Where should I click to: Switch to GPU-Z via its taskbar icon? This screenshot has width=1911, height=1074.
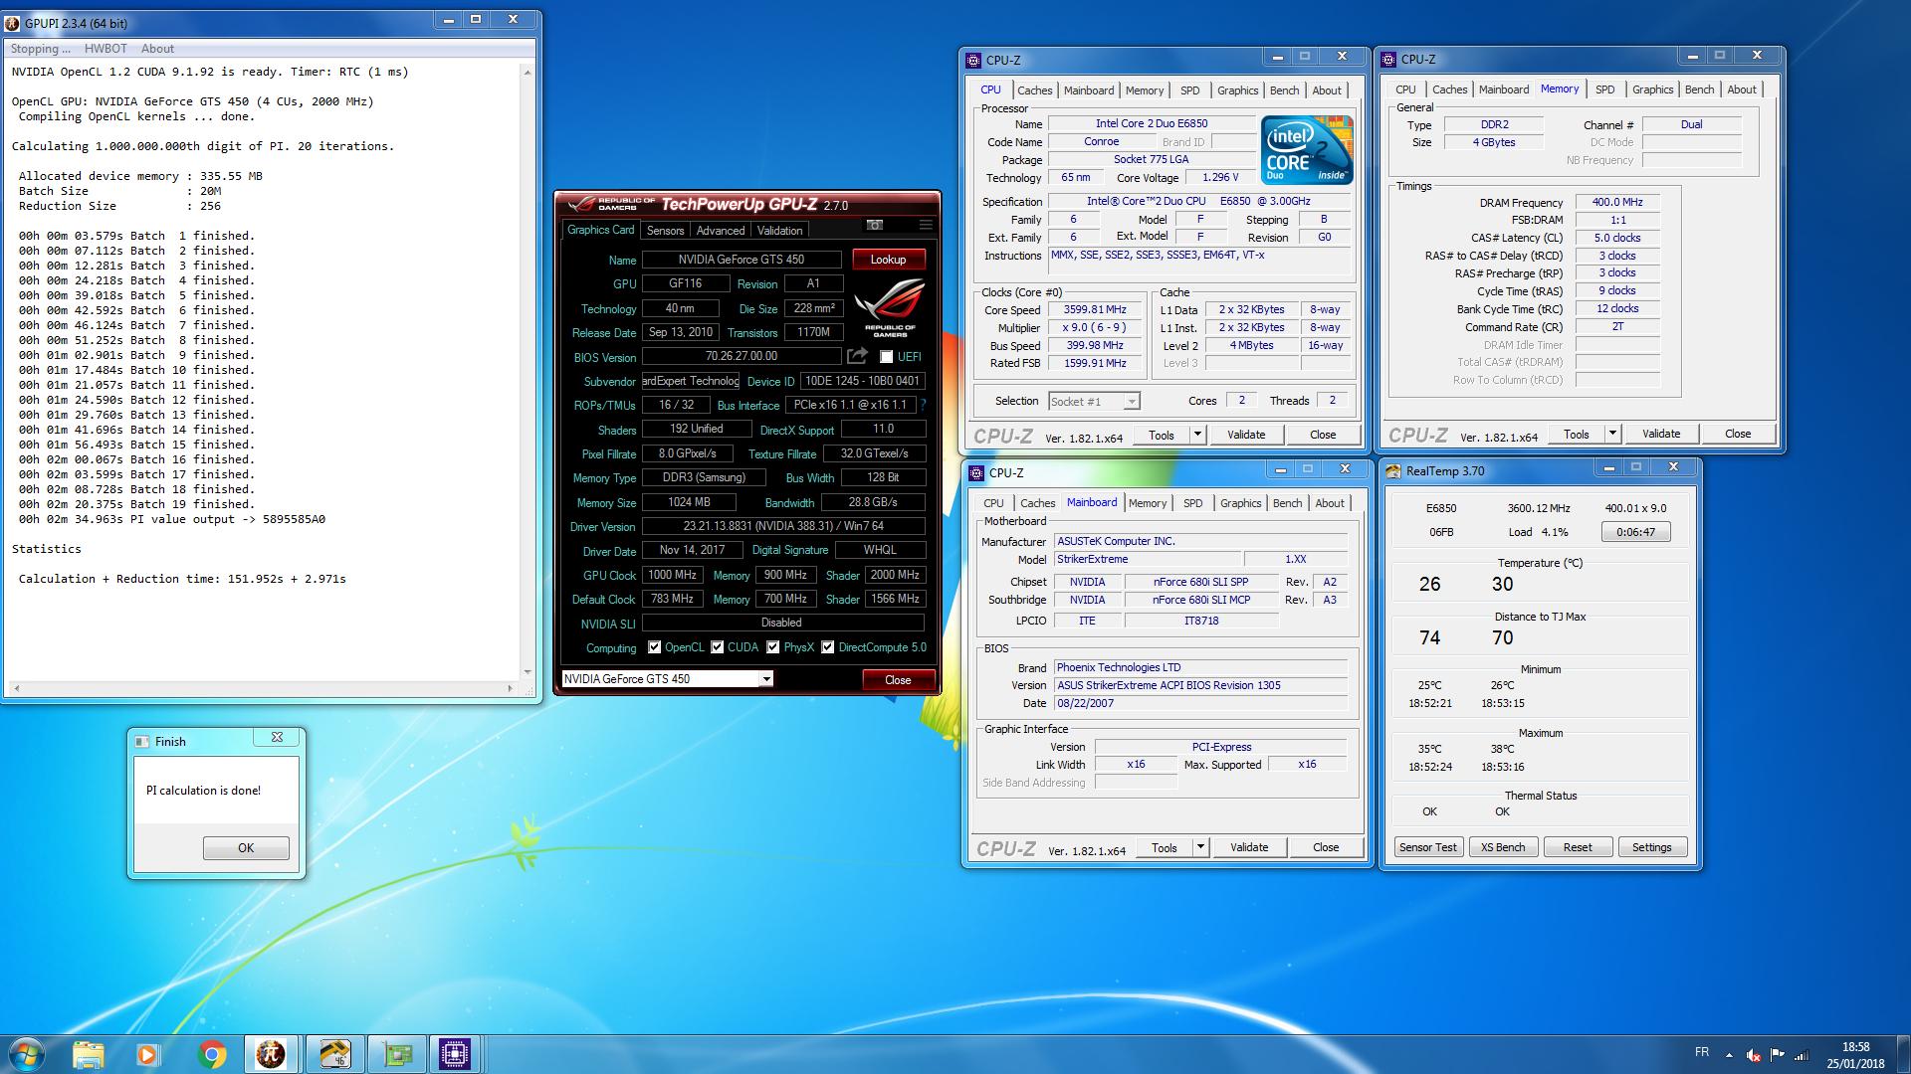pos(397,1054)
